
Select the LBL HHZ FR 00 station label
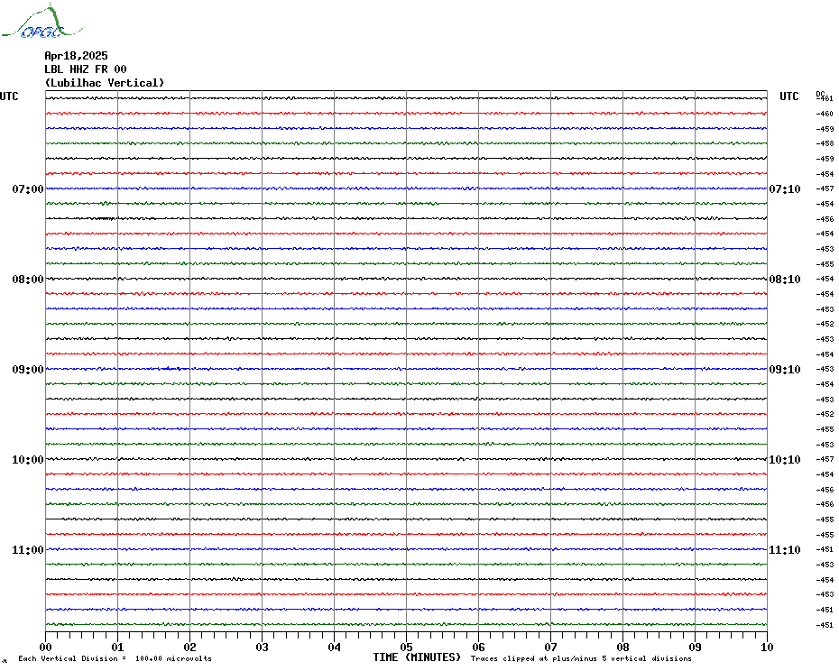(86, 69)
